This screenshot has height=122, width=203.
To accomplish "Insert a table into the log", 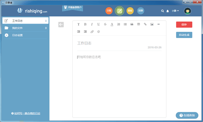I will click(x=138, y=24).
